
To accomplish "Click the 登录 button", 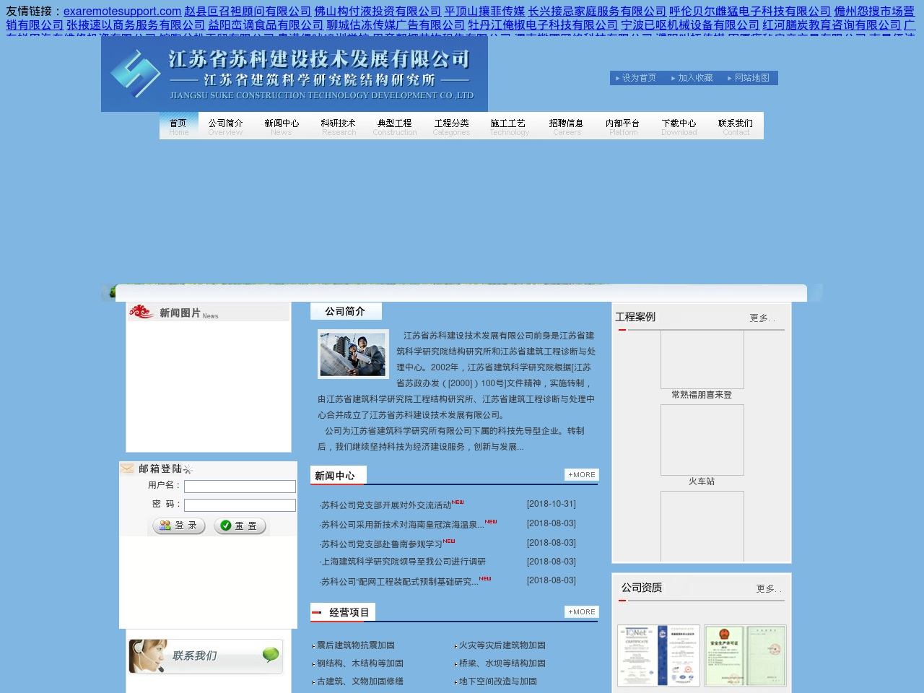I will [x=179, y=526].
